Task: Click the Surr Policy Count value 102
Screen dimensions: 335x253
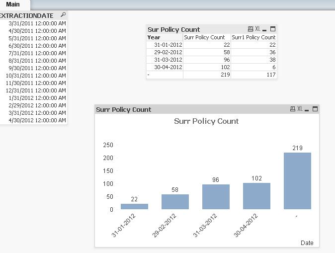Action: coord(207,67)
